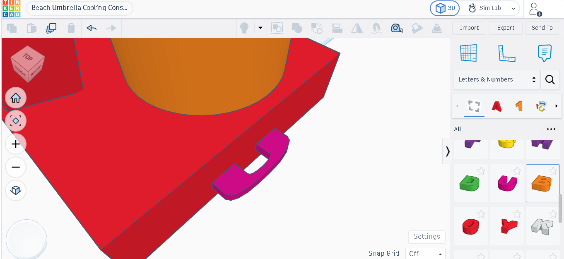The image size is (564, 259).
Task: Select the Ruler tool in side panel
Action: click(506, 53)
